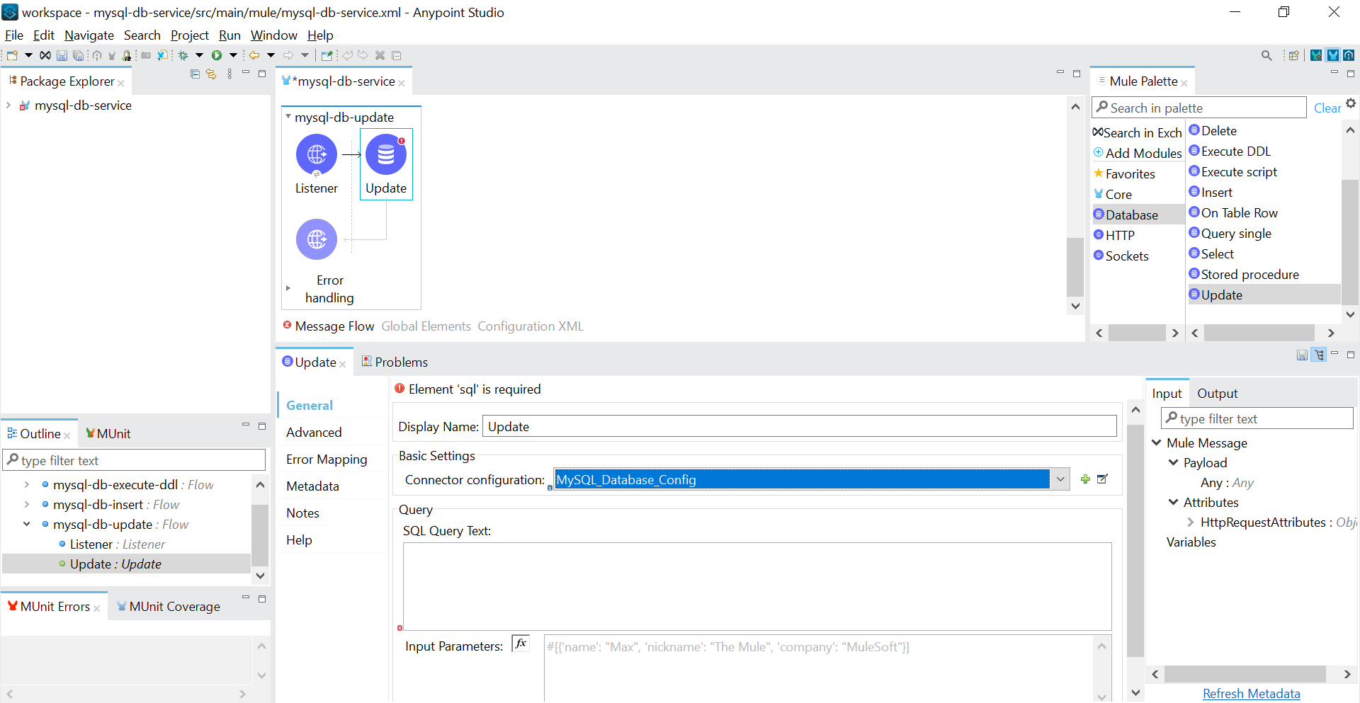Click the New wizard toolbar icon
Screen dimensions: 1360x703
click(x=12, y=55)
